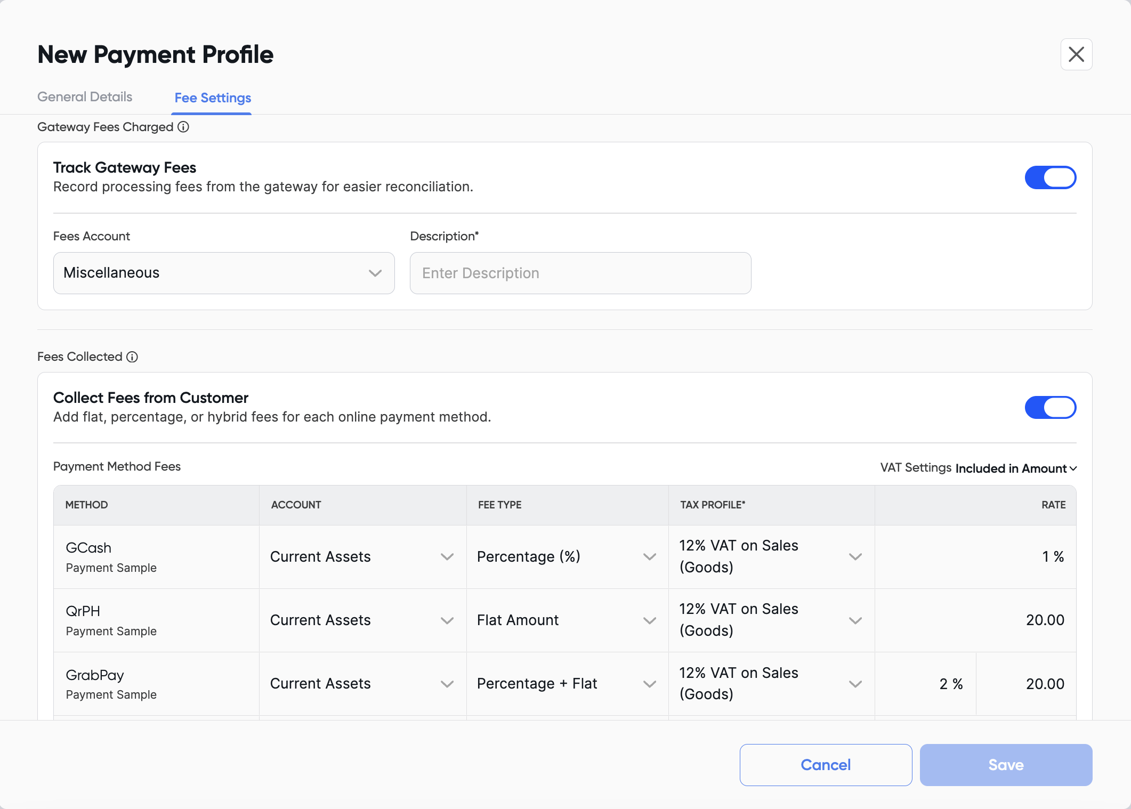The image size is (1131, 809).
Task: Change GCash fee type Percentage dropdown
Action: tap(567, 557)
